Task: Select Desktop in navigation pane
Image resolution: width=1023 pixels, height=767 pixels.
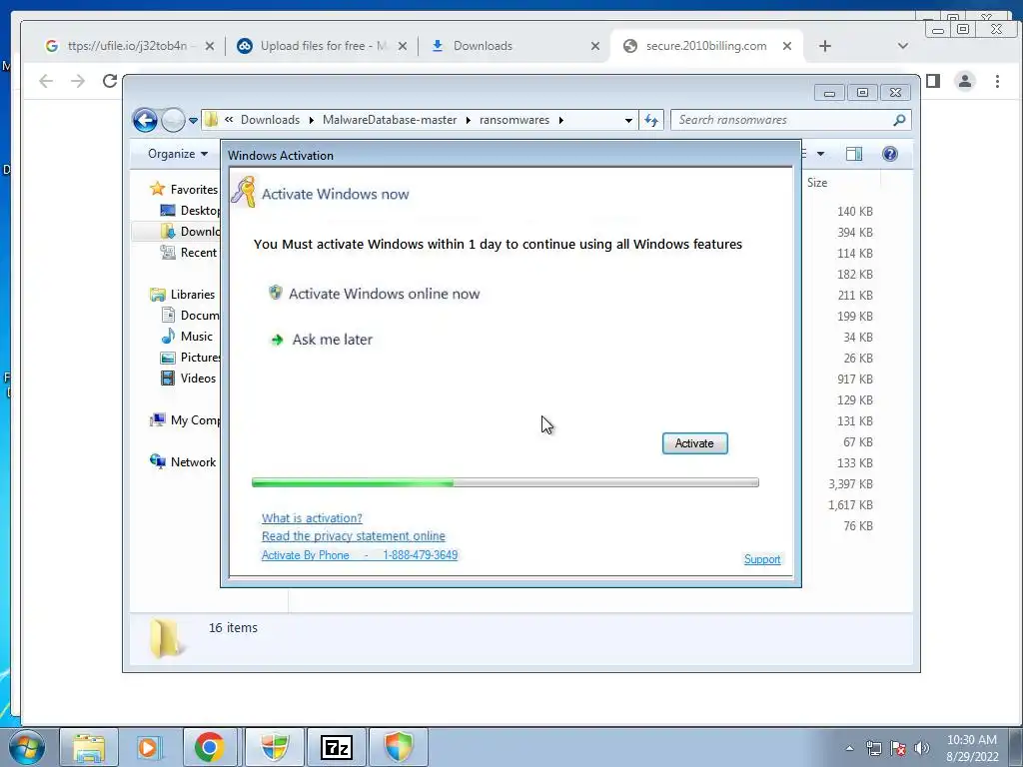Action: coord(190,210)
